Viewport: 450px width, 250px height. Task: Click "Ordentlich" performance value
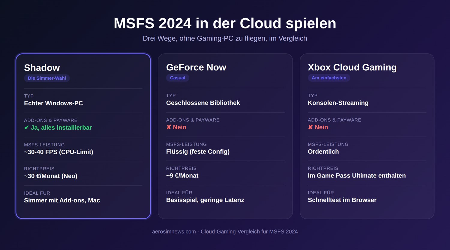coord(323,152)
